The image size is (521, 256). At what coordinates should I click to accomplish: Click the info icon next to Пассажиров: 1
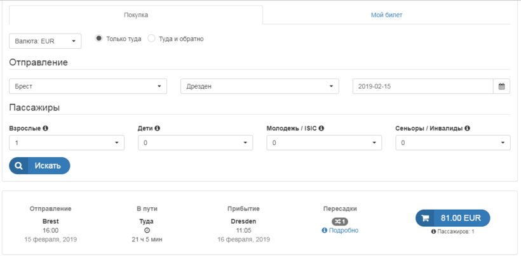(x=434, y=232)
